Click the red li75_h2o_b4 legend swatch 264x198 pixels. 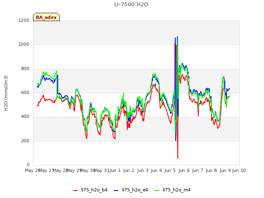(x=75, y=191)
